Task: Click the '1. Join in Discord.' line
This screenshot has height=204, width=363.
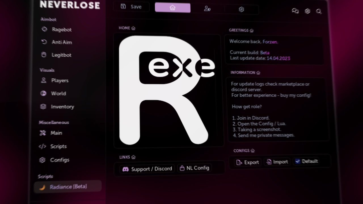Action: tap(251, 118)
